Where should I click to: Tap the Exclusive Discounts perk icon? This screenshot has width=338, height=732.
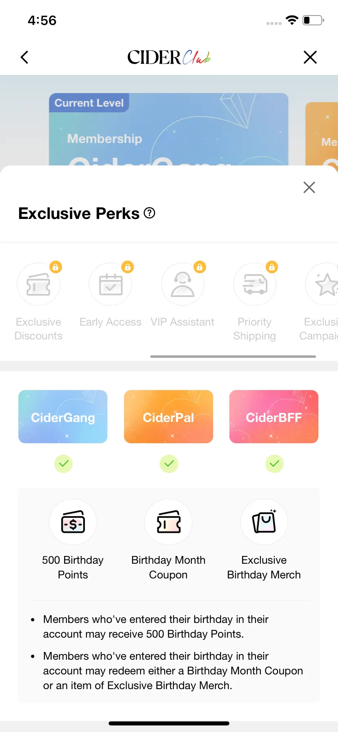click(38, 284)
